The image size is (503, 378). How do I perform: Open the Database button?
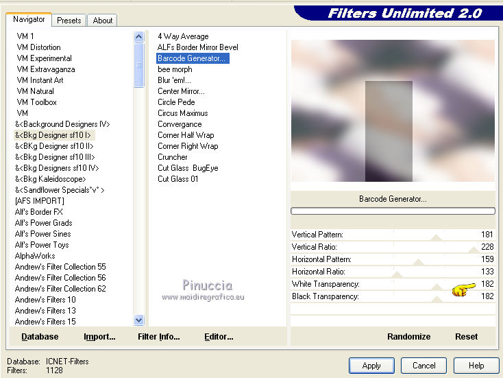pyautogui.click(x=40, y=337)
